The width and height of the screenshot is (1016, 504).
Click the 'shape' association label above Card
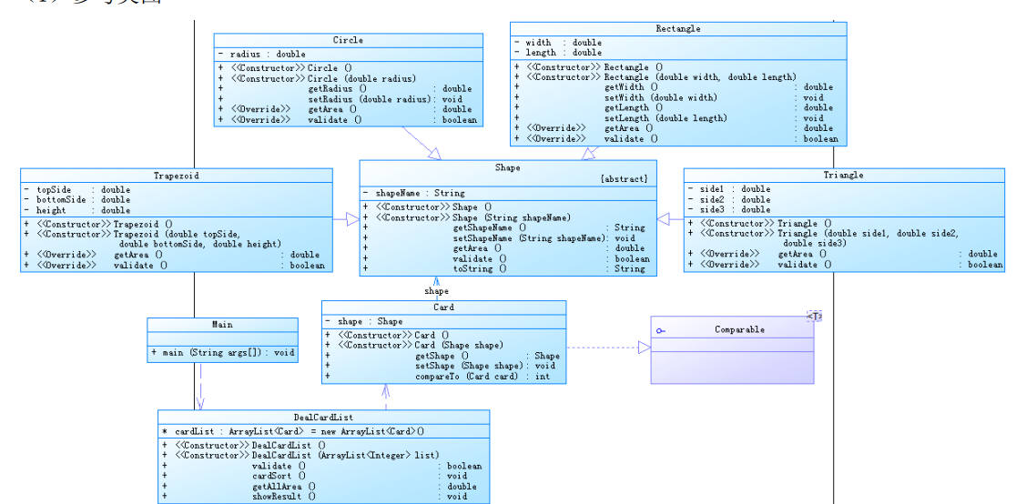pos(437,291)
